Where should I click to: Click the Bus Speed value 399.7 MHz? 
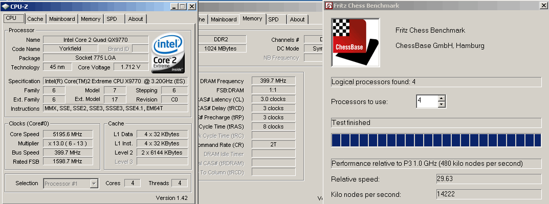tap(68, 152)
